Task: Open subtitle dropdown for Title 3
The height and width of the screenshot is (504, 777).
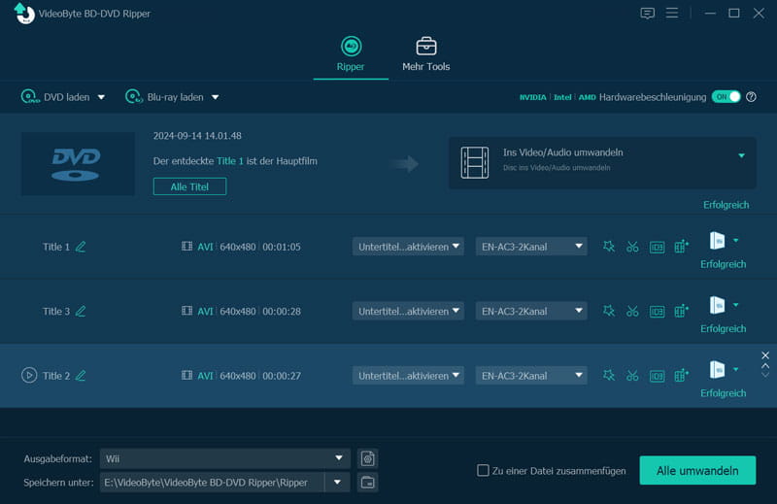Action: pos(408,311)
